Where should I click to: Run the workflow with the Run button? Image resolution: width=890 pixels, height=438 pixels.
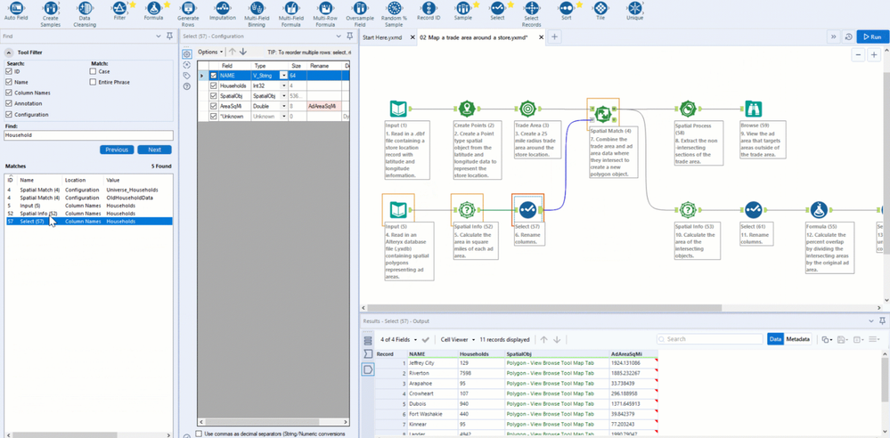(871, 37)
